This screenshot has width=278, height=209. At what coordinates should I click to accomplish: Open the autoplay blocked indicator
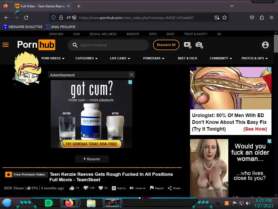pyautogui.click(x=74, y=17)
